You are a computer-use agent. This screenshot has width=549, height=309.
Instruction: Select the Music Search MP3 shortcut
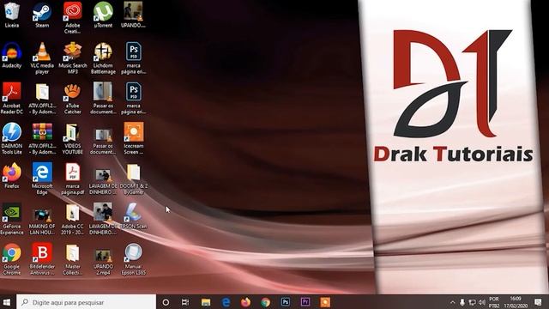coord(72,58)
